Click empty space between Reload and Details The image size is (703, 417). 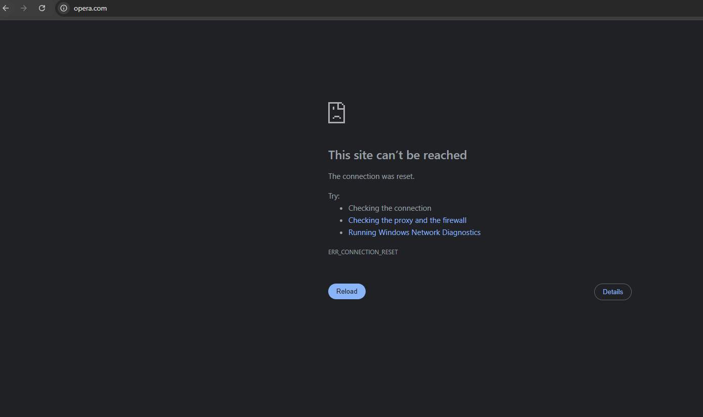[x=479, y=292]
